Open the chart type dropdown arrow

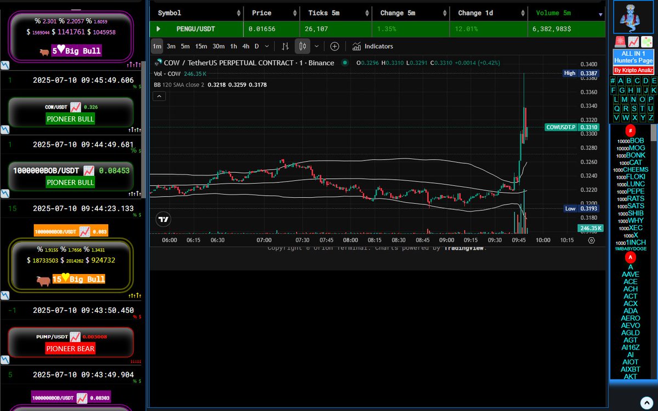point(316,46)
